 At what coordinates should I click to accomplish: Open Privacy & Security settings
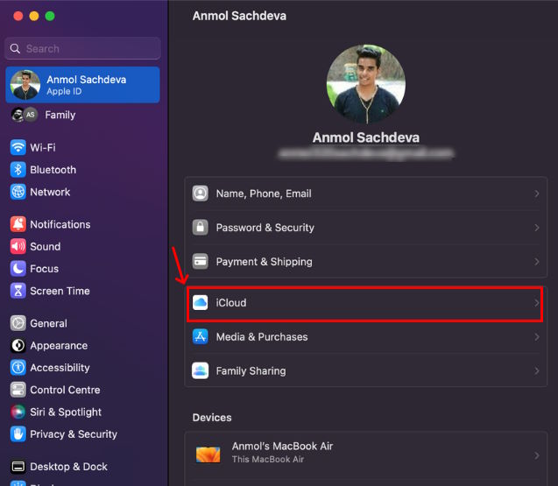[82, 434]
